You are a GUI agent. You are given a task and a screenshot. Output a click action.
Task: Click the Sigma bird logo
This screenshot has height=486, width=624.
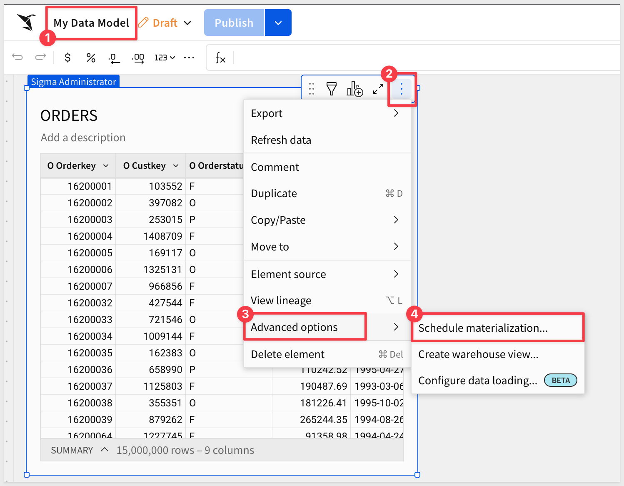27,22
